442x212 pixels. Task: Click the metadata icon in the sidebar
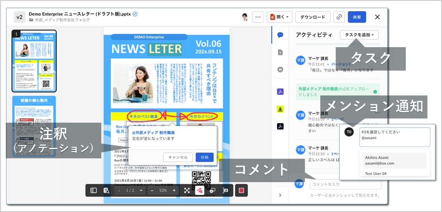coord(280,70)
